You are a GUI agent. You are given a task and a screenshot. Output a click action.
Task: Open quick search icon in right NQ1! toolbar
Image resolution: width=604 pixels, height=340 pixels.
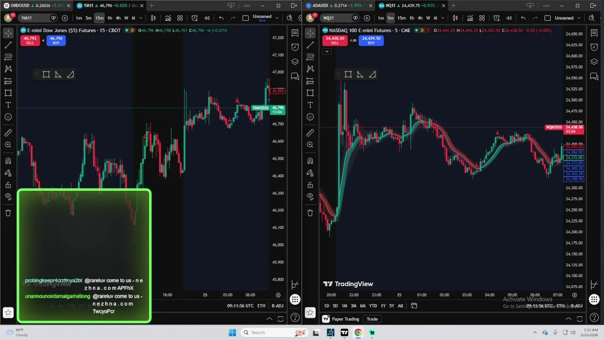(592, 18)
